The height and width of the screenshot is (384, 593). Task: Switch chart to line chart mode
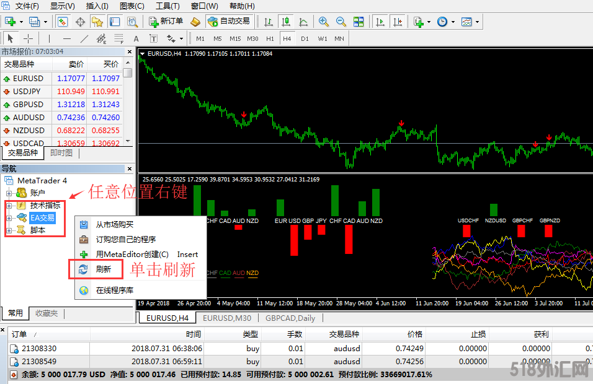point(303,22)
